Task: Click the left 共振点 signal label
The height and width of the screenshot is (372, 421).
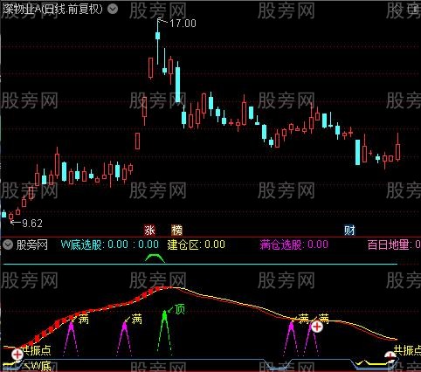Action: [x=36, y=350]
